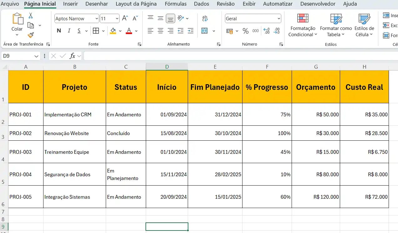
Task: Select the Format Painter brush icon
Action: point(31,35)
